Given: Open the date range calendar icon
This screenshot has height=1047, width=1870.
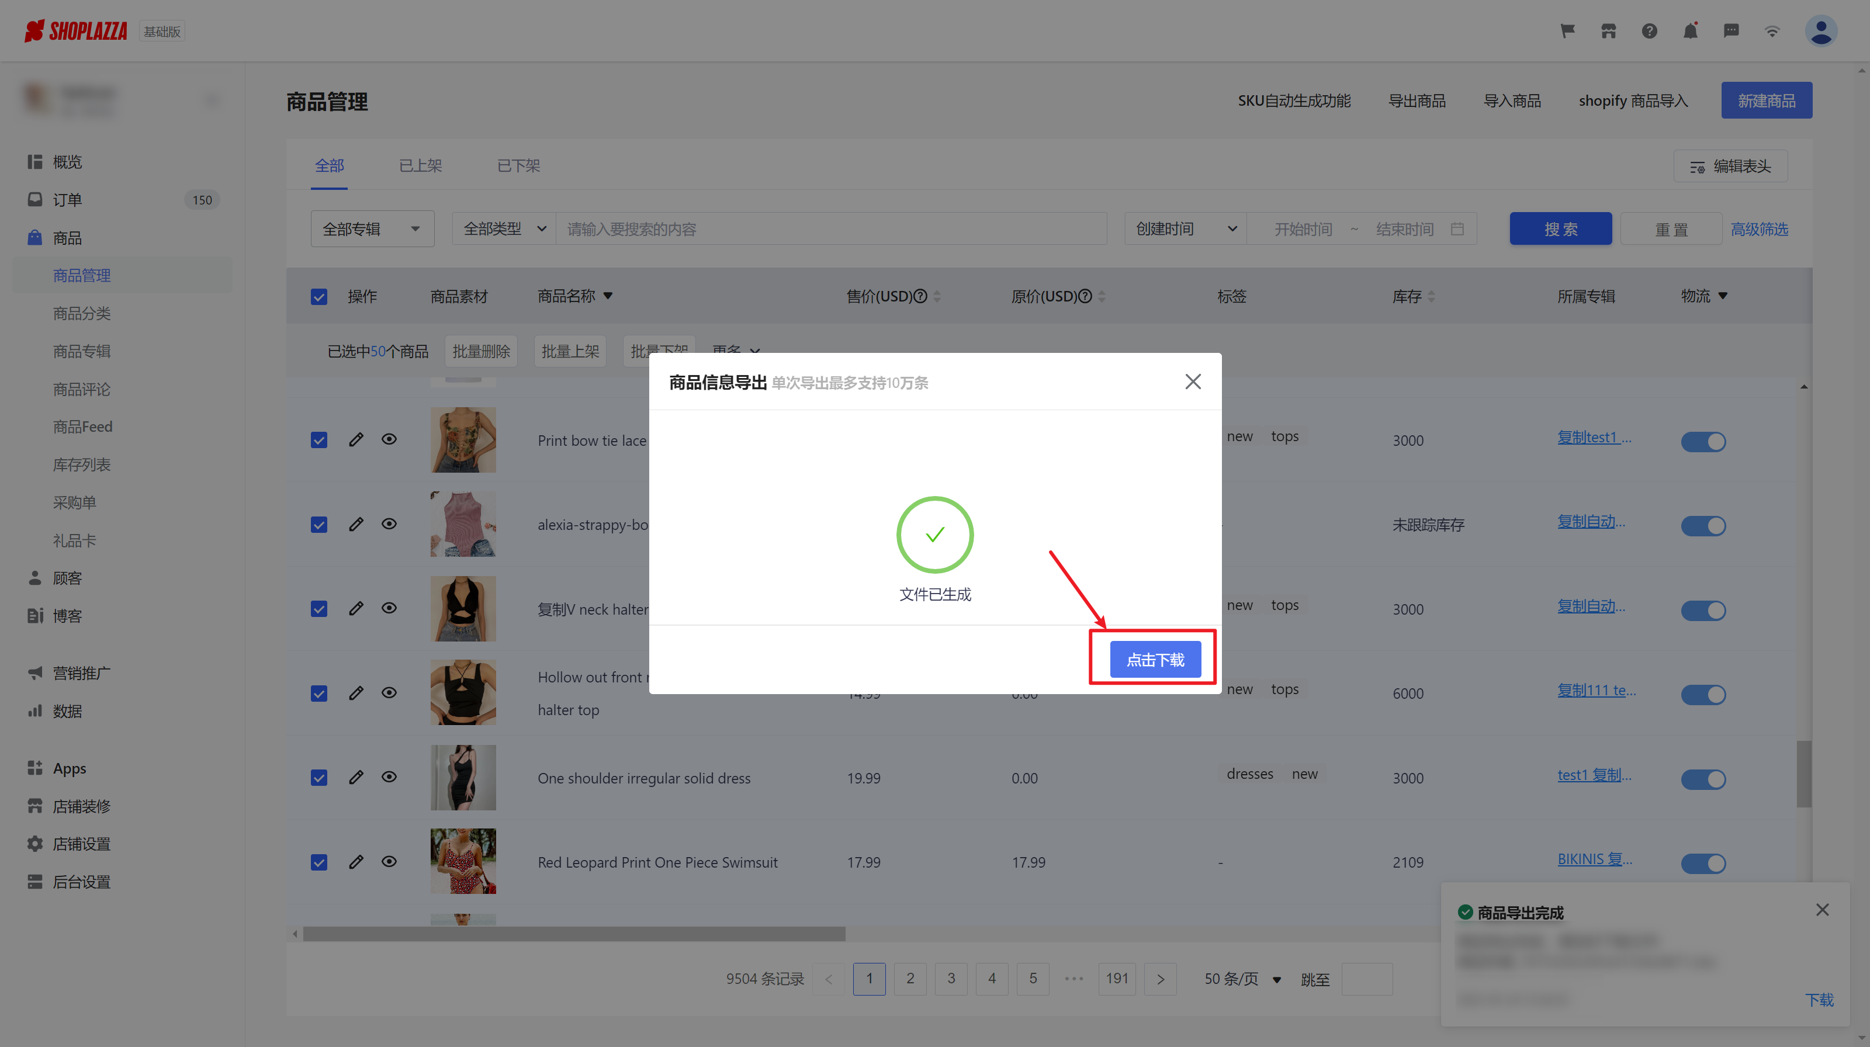Looking at the screenshot, I should pyautogui.click(x=1457, y=228).
